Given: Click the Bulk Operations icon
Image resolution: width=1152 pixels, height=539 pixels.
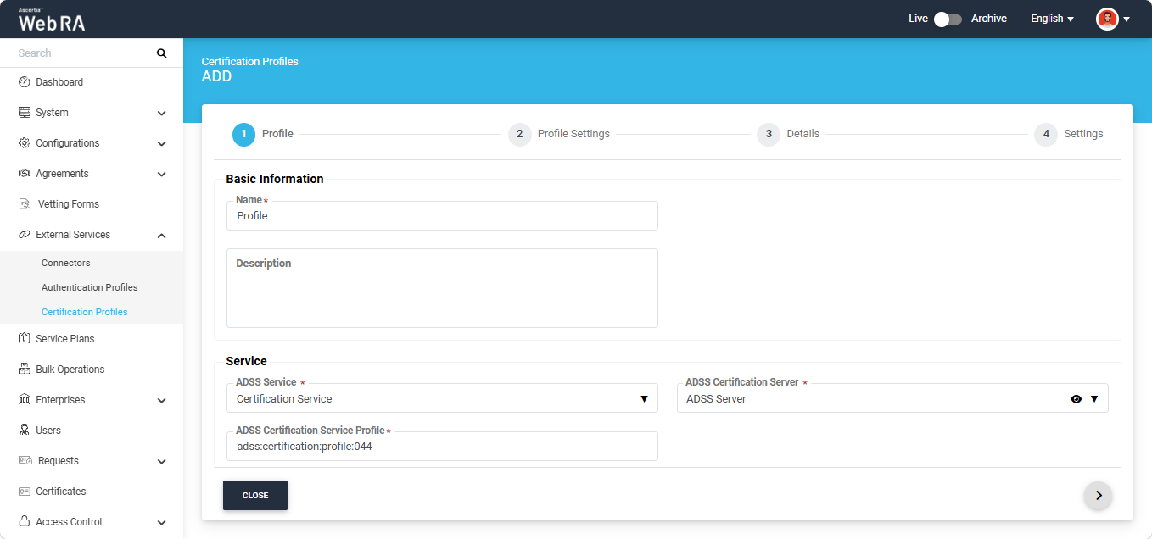Looking at the screenshot, I should click(24, 370).
